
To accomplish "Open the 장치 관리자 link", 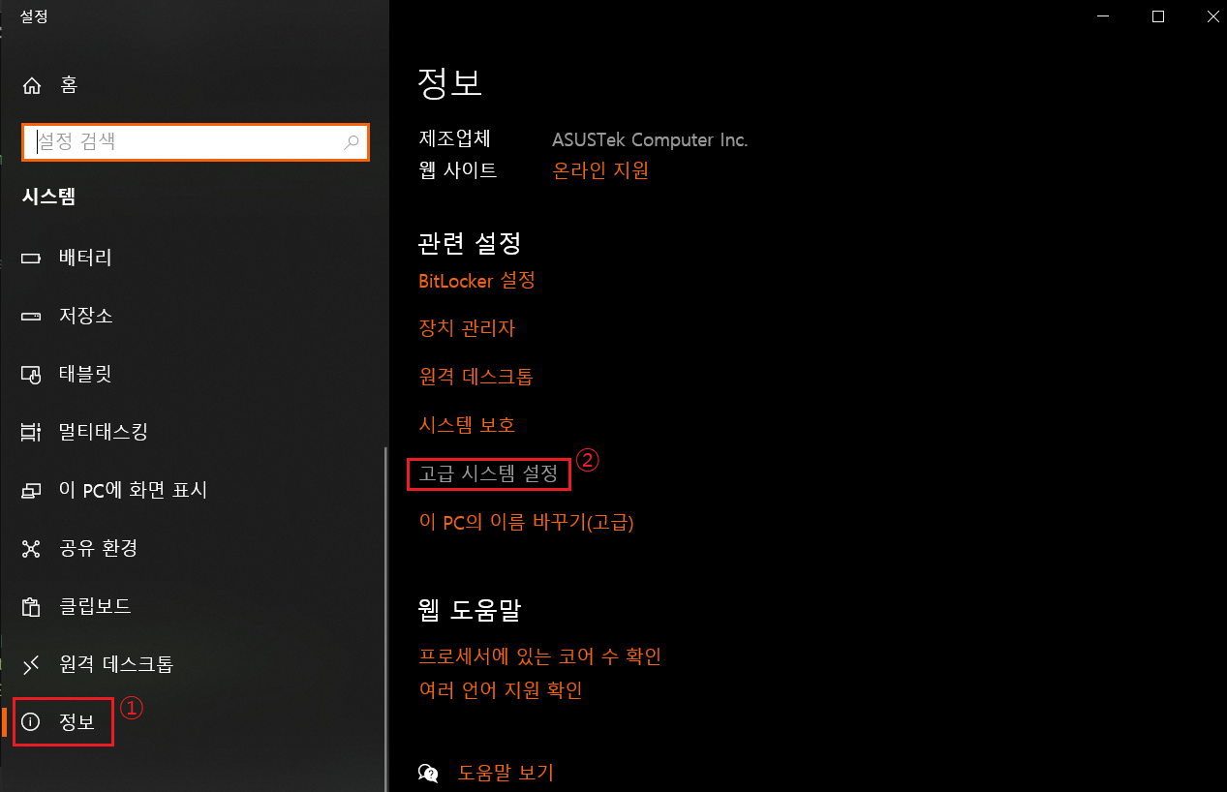I will point(467,329).
